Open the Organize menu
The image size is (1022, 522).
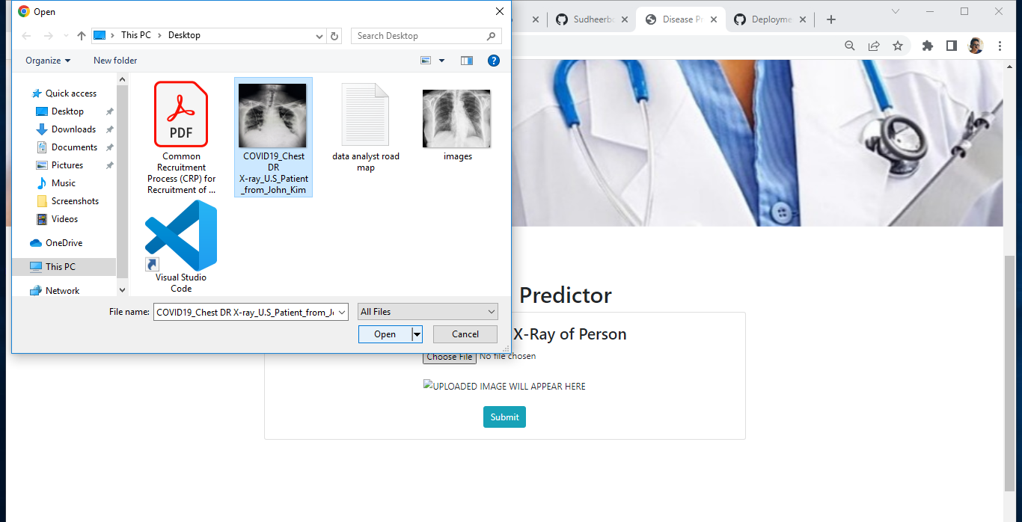pos(47,61)
